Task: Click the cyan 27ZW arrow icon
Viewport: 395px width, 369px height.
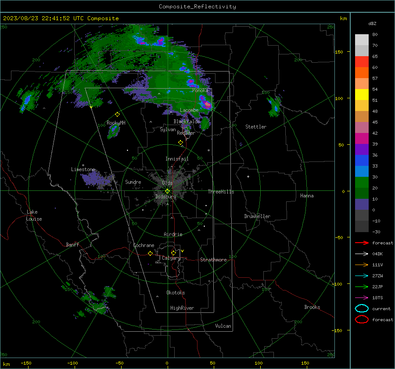Action: (362, 276)
